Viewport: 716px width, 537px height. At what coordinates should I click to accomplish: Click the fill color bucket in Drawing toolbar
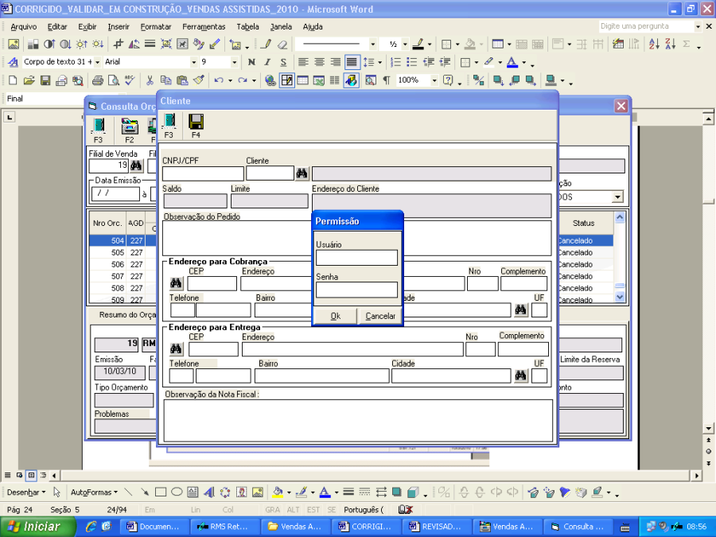pyautogui.click(x=277, y=492)
